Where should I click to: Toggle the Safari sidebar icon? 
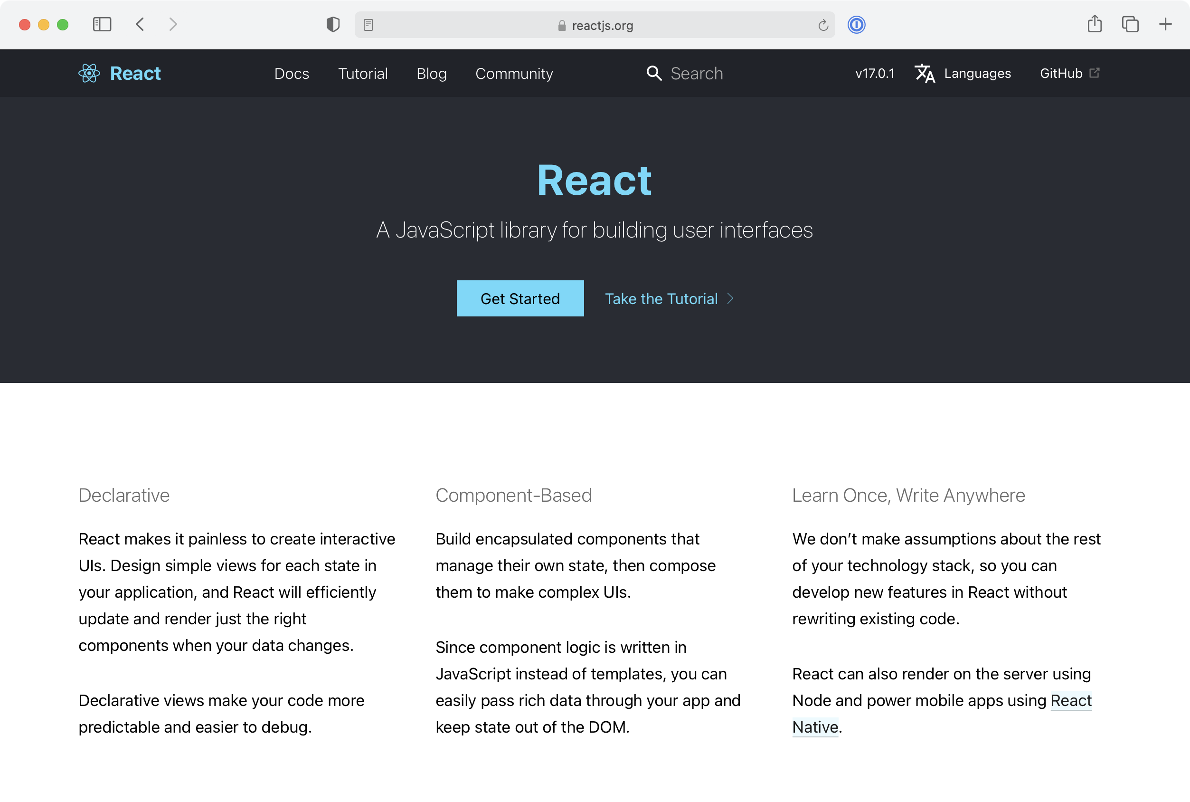[102, 24]
